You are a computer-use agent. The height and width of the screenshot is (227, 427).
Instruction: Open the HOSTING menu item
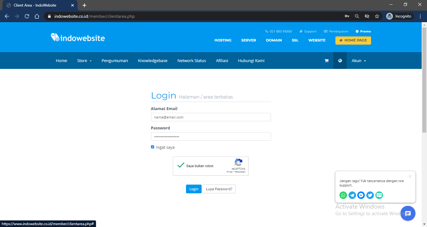coord(223,40)
